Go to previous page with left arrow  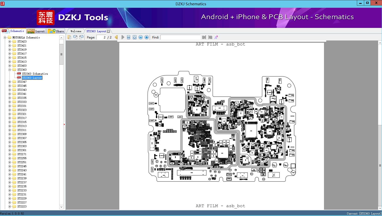[x=116, y=37]
